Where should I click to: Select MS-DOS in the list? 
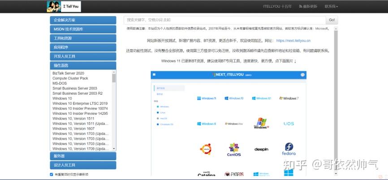(60, 84)
